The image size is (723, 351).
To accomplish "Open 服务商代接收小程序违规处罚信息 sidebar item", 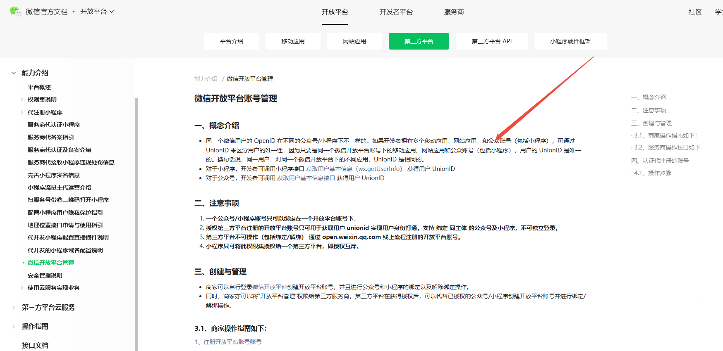I will tap(71, 162).
